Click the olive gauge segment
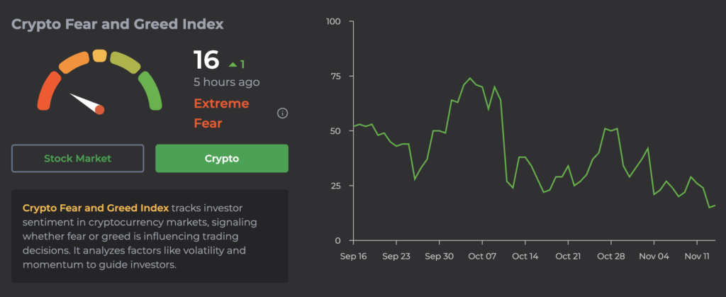The height and width of the screenshot is (297, 726). (x=125, y=63)
